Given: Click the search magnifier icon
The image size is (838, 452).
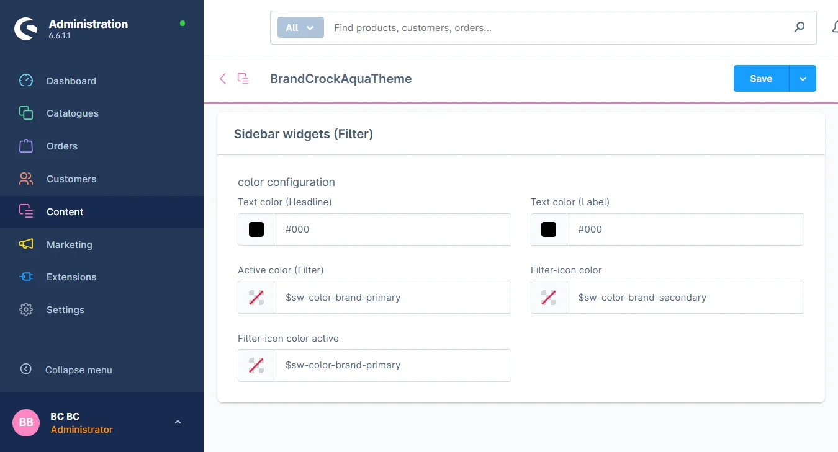Looking at the screenshot, I should coord(800,27).
